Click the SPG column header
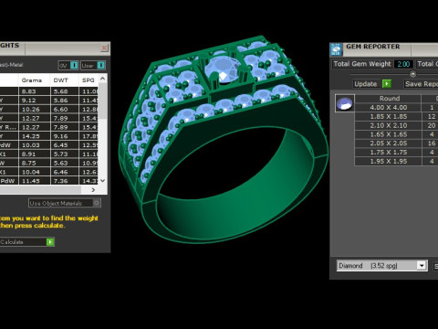This screenshot has height=329, width=438. pos(89,80)
